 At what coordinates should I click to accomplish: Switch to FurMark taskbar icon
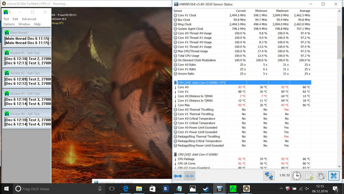pos(247,189)
